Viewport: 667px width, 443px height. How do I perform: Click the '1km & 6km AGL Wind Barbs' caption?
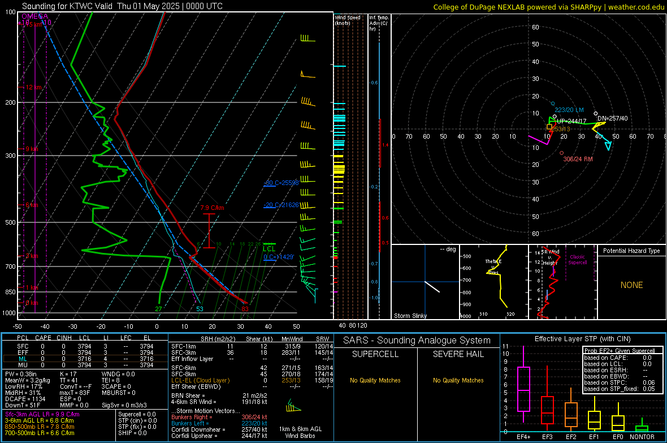pyautogui.click(x=300, y=432)
